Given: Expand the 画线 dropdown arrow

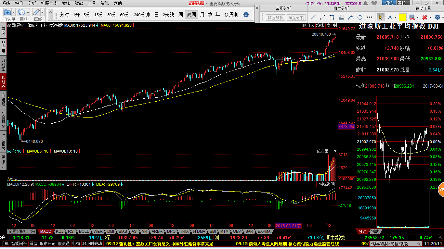Looking at the screenshot, I should coord(43,13).
